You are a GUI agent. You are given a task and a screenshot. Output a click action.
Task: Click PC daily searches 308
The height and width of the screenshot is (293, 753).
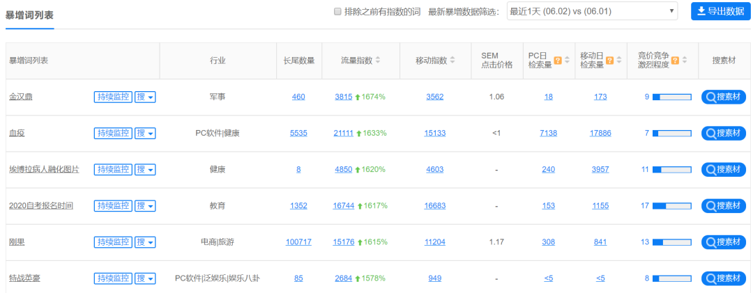549,242
